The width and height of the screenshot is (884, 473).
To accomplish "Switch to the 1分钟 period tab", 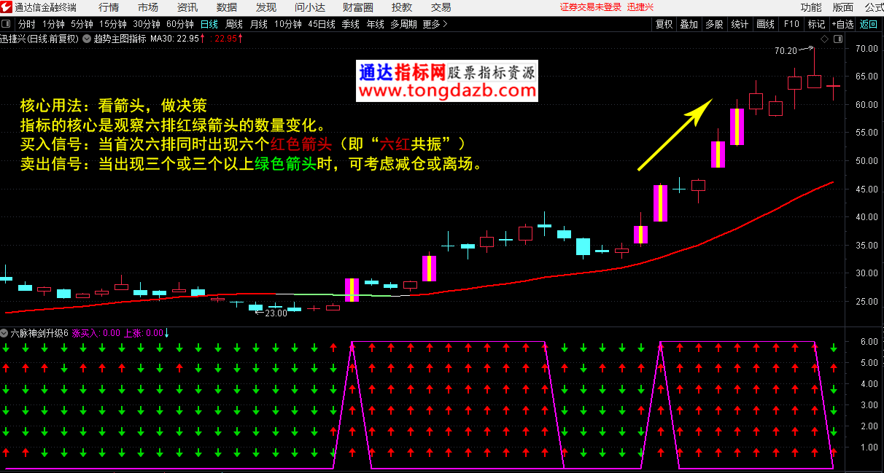I will 53,24.
